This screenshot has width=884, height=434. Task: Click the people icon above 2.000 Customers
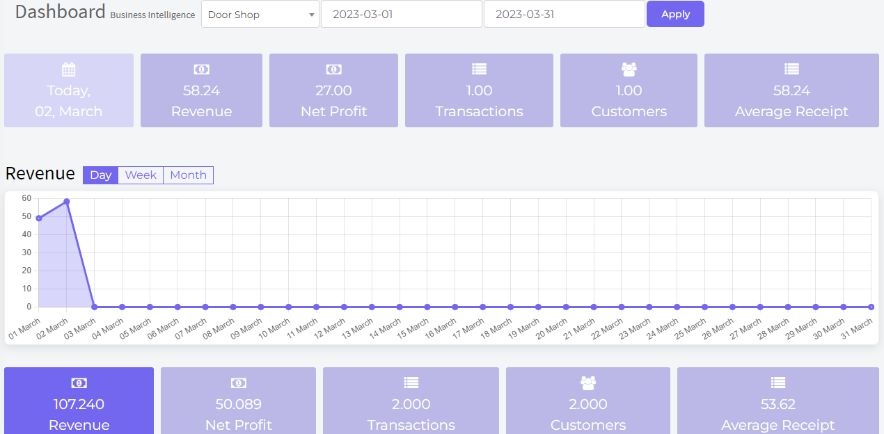pos(588,383)
